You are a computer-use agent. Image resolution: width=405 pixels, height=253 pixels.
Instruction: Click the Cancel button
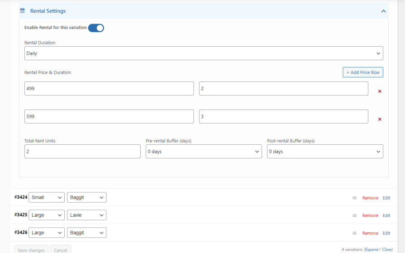click(61, 250)
